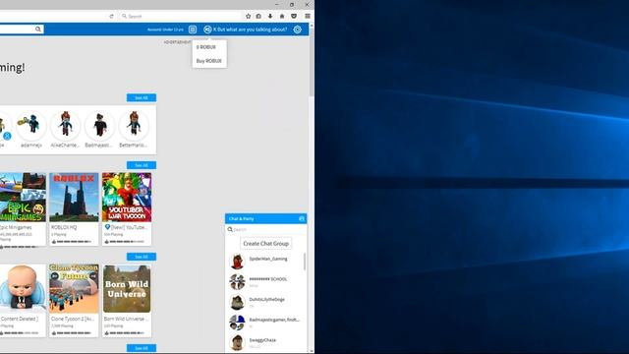Focus the chat panel search field
This screenshot has height=354, width=629.
point(266,229)
